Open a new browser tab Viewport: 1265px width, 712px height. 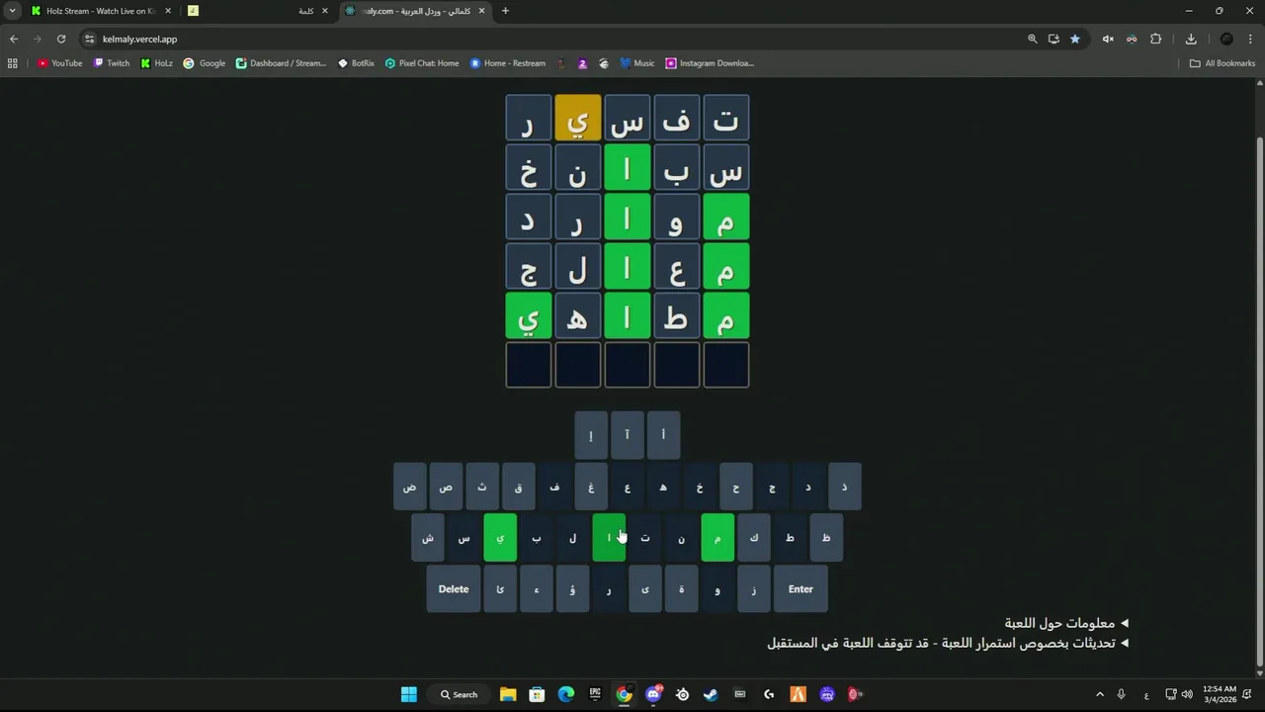[505, 11]
